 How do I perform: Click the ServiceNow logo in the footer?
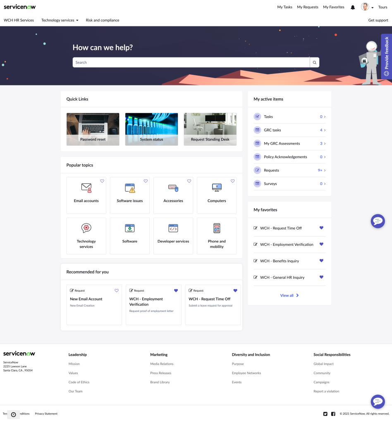point(19,354)
